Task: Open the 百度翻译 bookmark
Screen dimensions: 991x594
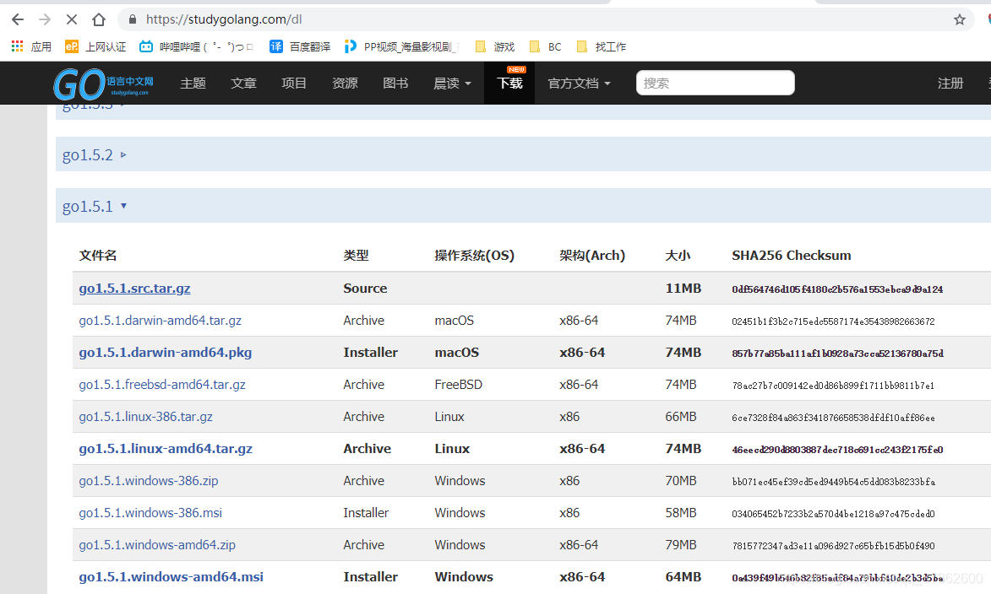Action: (x=300, y=46)
